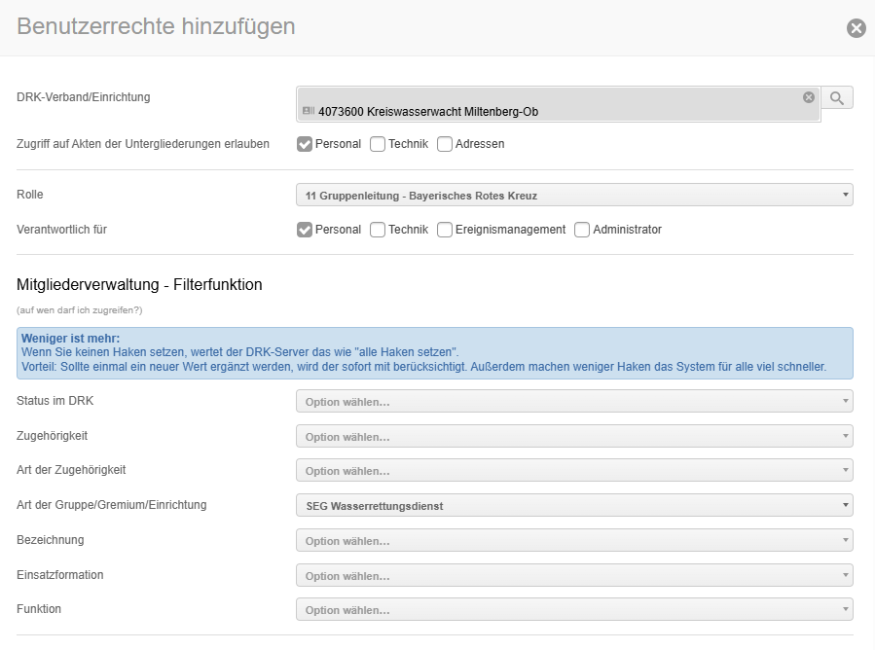The width and height of the screenshot is (875, 650).
Task: Open the Rolle dropdown
Action: pyautogui.click(x=574, y=196)
